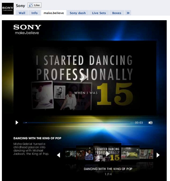
Task: Like the Sony page
Action: coord(35,5)
